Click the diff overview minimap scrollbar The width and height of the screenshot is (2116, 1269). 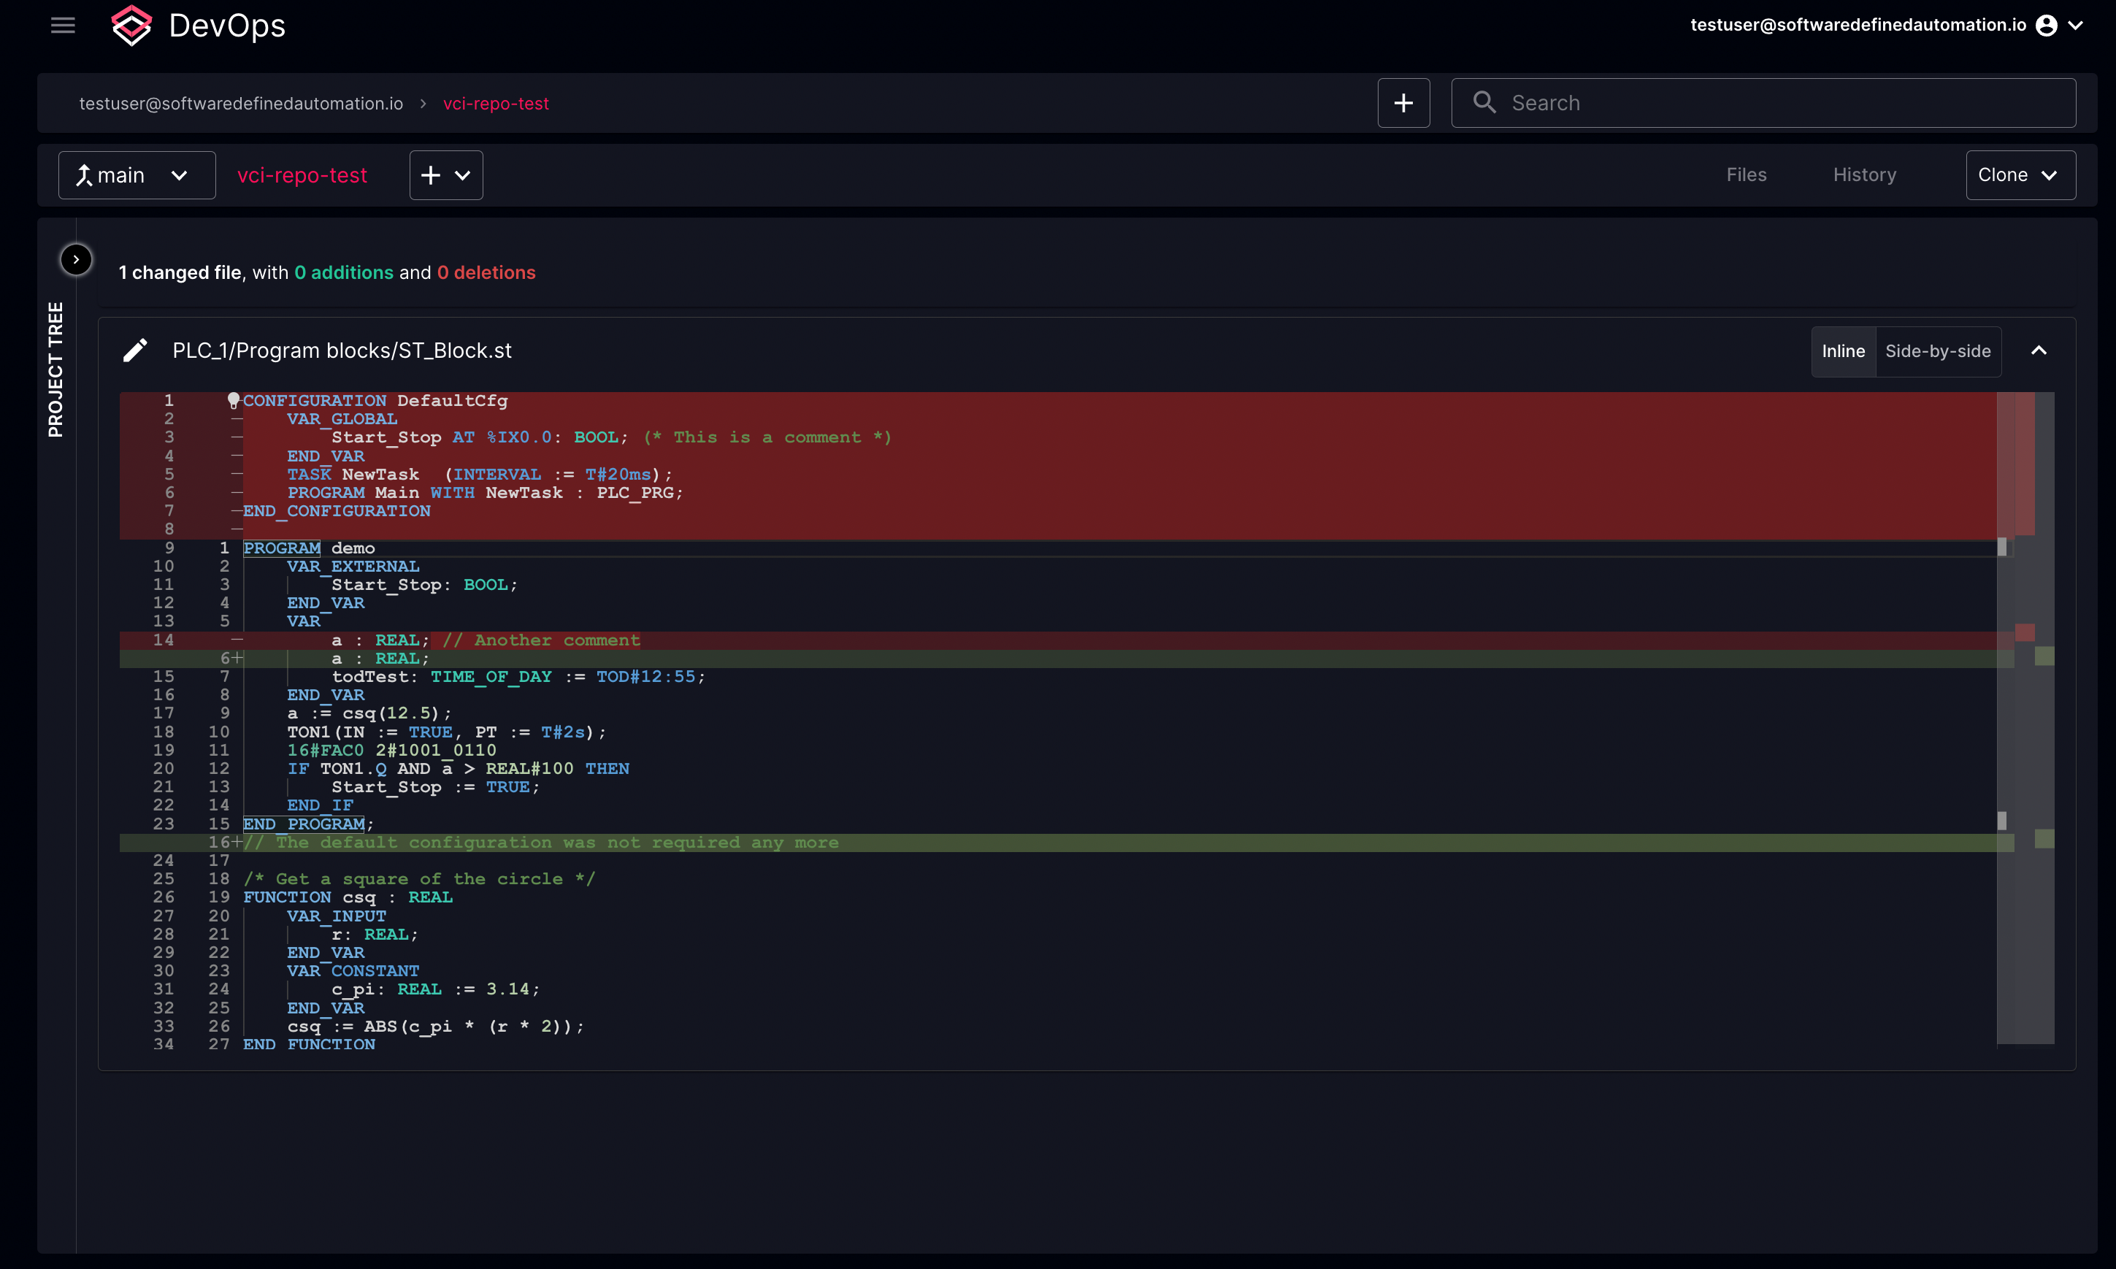(x=2025, y=718)
